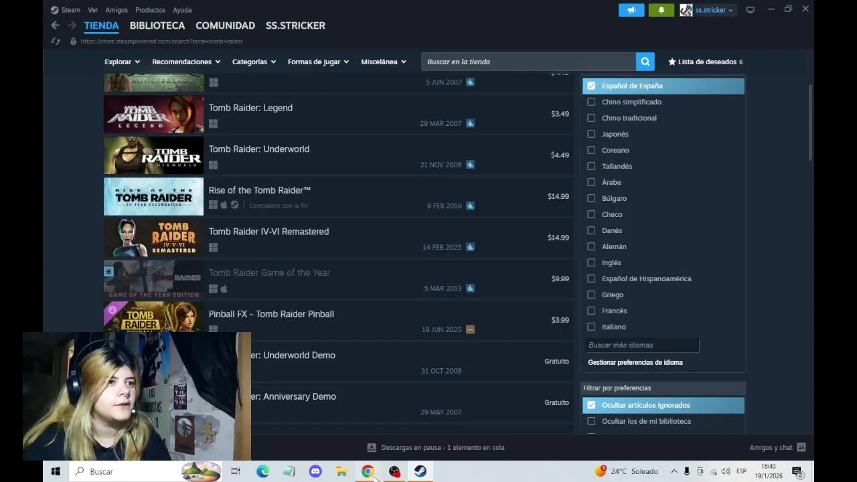Check Español de Hispanoamérica filter

(591, 278)
